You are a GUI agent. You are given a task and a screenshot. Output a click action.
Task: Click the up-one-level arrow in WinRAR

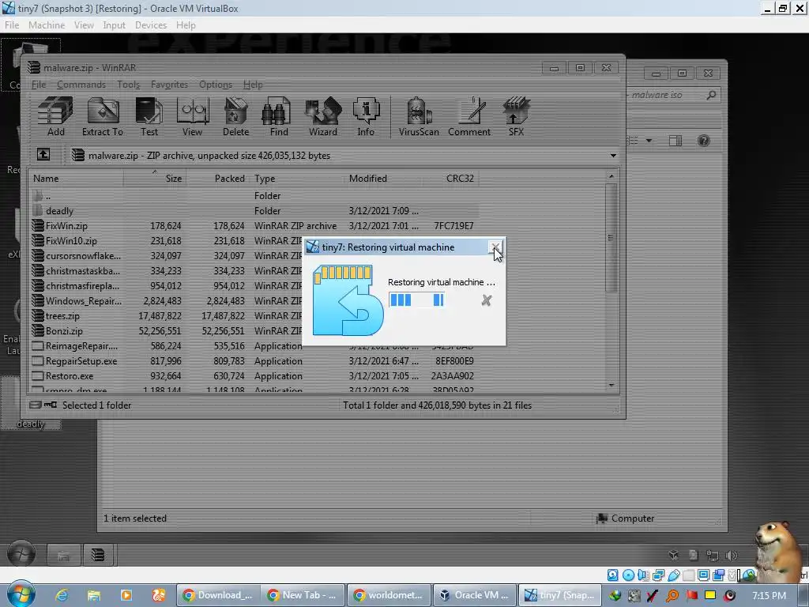point(43,154)
